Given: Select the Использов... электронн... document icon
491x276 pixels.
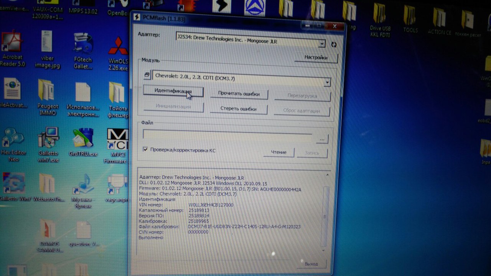Looking at the screenshot, I should [x=83, y=100].
